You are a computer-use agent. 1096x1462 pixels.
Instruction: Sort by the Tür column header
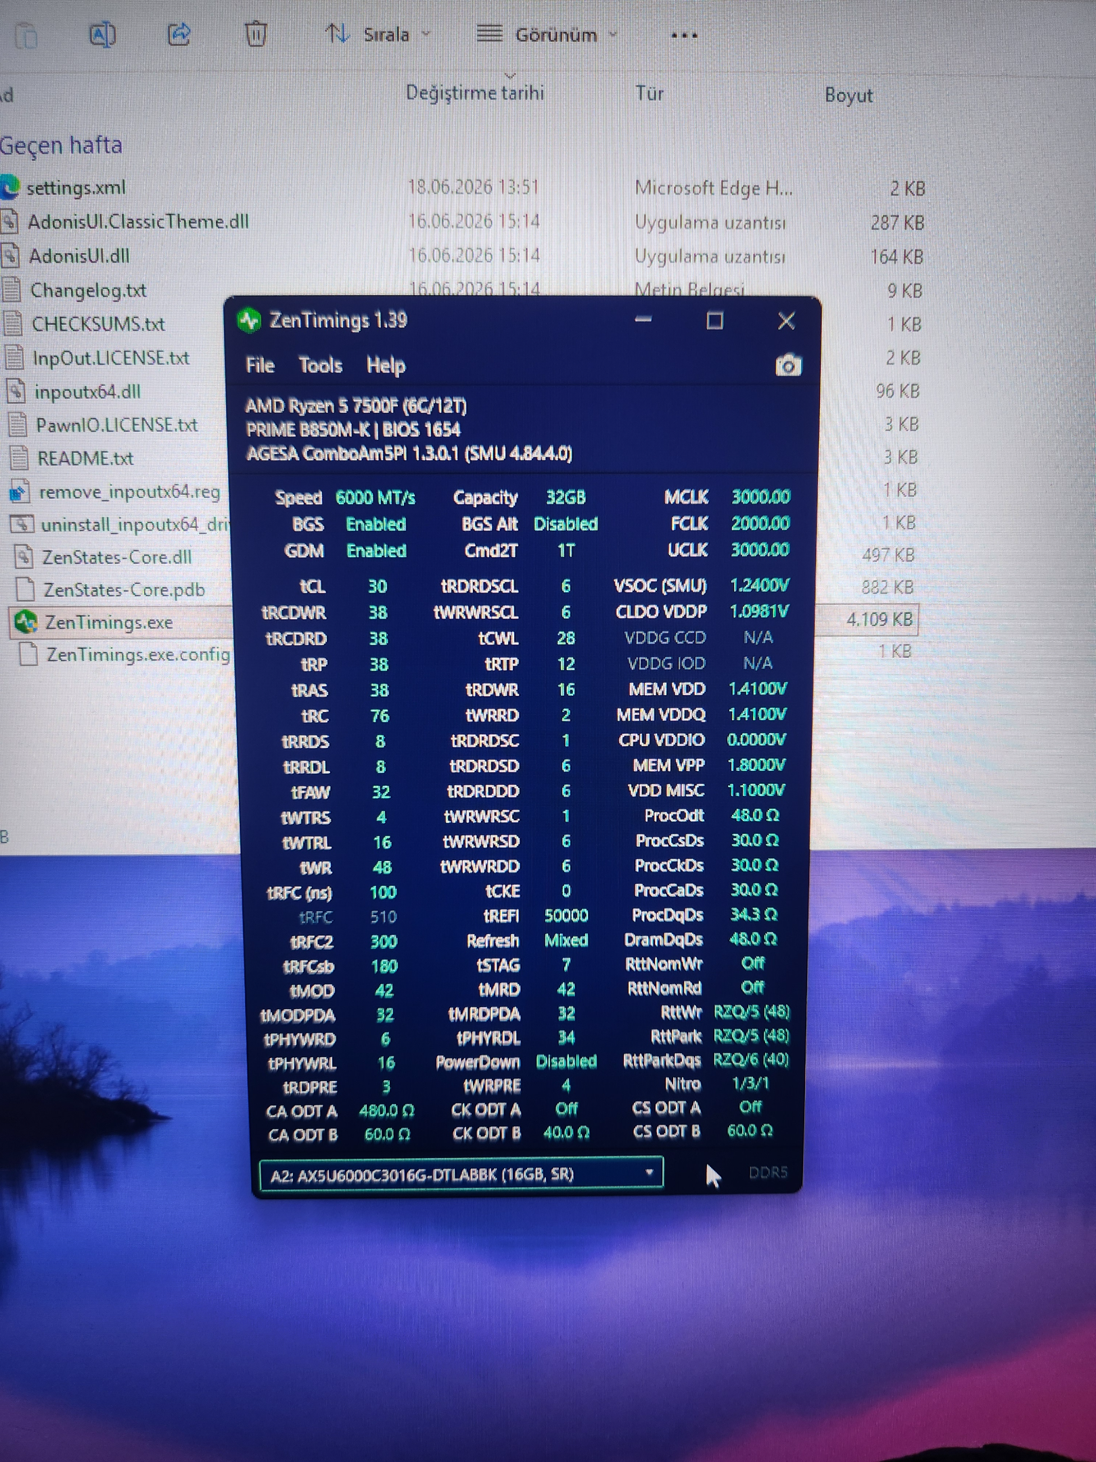649,93
